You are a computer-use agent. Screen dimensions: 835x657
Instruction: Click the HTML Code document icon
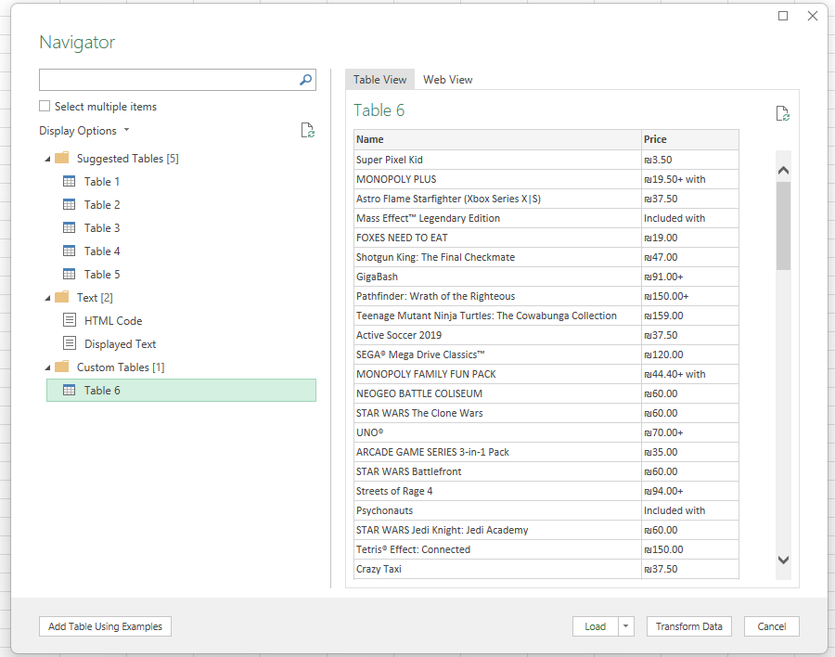(x=69, y=320)
